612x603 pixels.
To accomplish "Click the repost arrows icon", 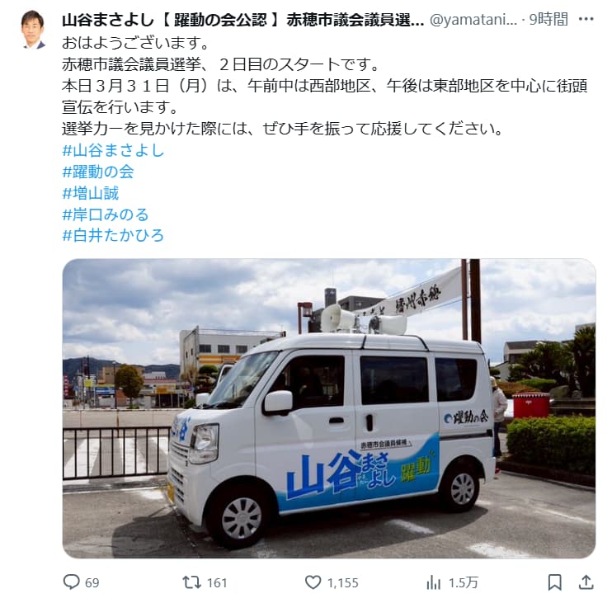I will 191,582.
